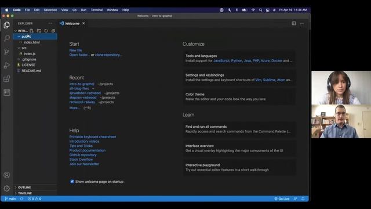
Task: Open the Search view in activity bar
Action: pos(6,38)
